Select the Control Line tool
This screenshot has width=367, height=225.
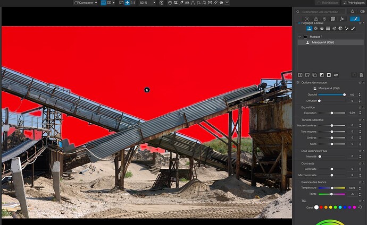(322, 29)
